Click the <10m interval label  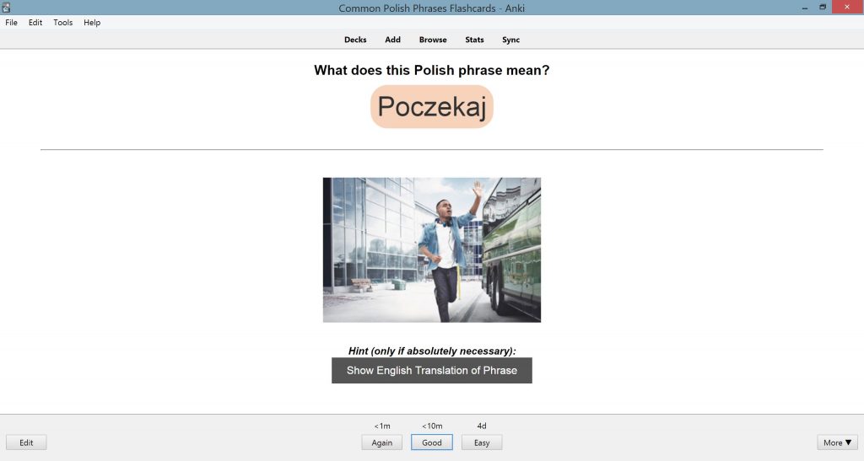click(432, 426)
